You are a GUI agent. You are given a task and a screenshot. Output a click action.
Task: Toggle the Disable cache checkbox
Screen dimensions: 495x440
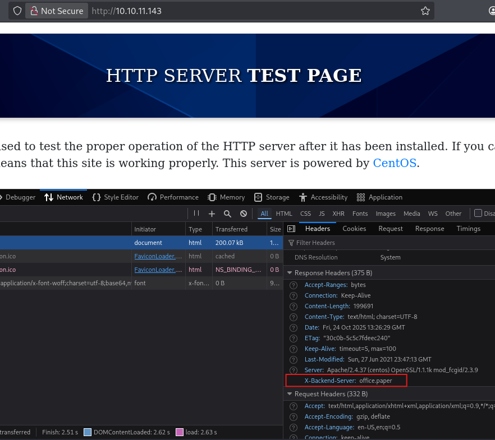[478, 213]
